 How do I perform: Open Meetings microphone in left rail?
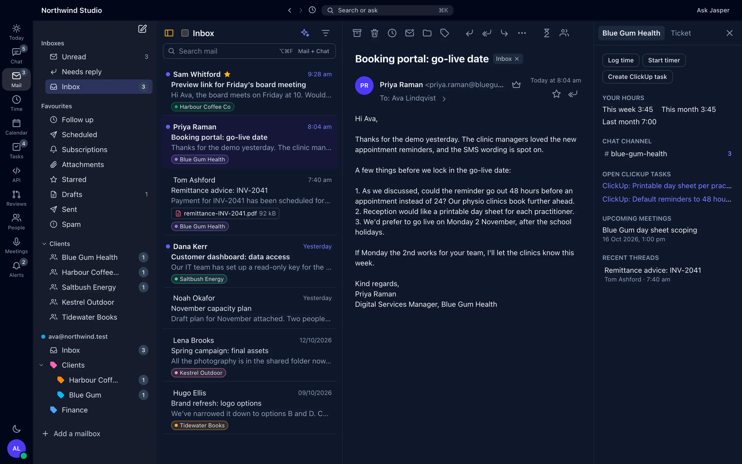[x=16, y=246]
